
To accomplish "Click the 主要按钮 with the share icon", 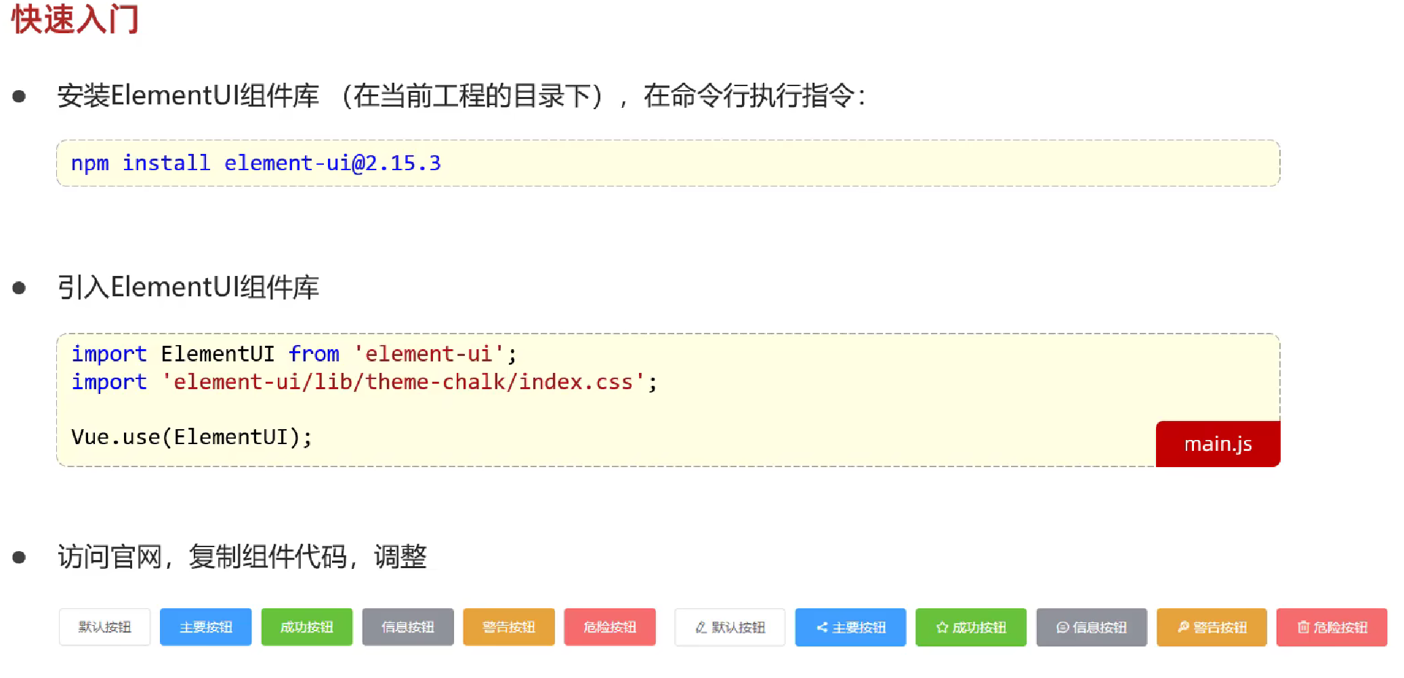I will (850, 627).
